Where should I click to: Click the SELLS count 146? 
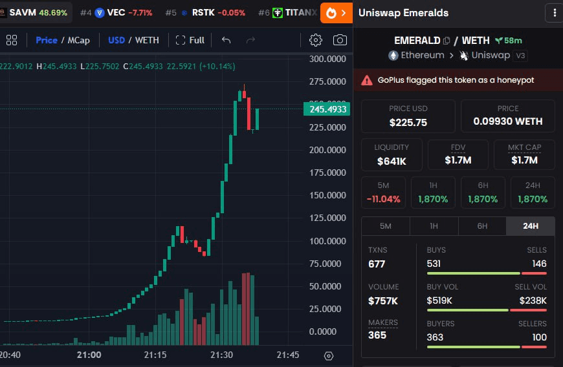[539, 264]
